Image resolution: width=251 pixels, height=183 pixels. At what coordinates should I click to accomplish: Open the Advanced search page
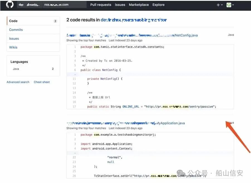[x=18, y=82]
